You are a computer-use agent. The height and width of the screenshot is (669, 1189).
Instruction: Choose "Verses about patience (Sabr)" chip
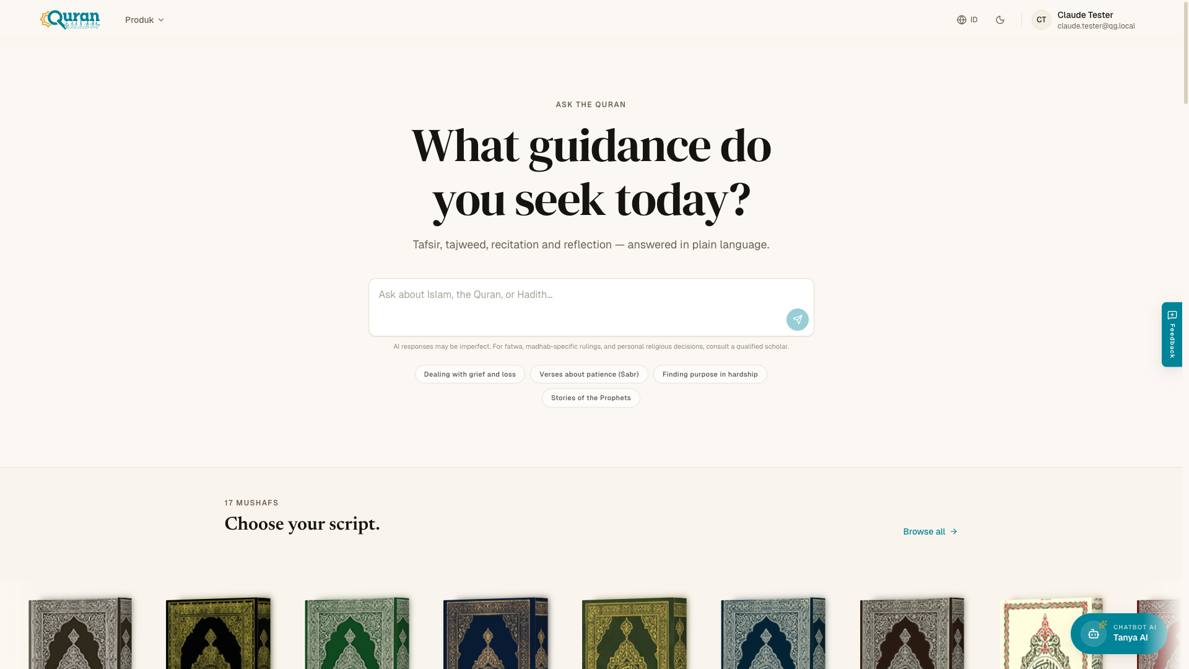click(x=589, y=374)
